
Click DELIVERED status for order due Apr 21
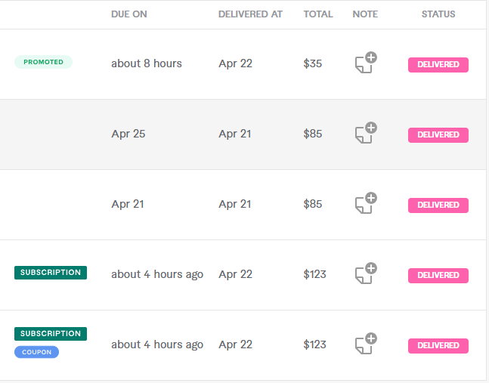tap(438, 205)
